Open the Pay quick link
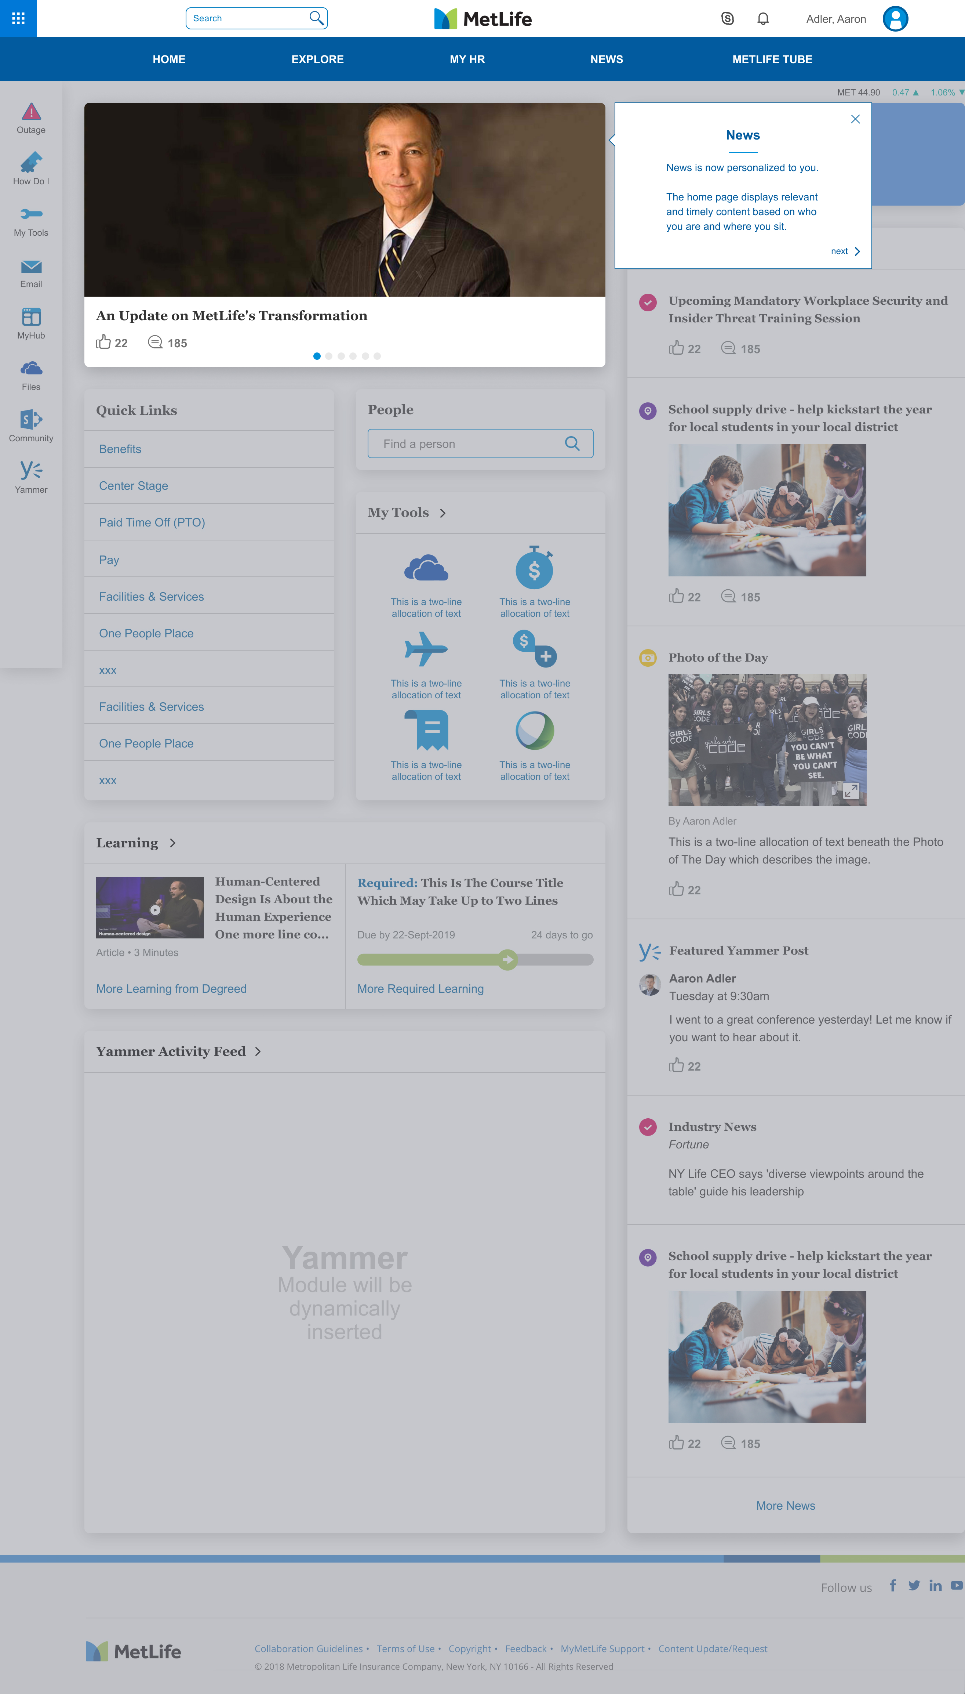This screenshot has width=965, height=1694. pos(109,560)
